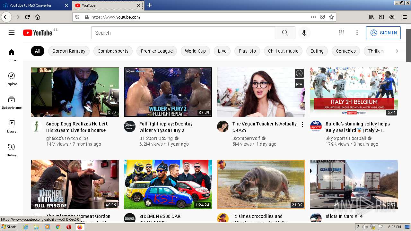411x231 pixels.
Task: Open Italy 2-1 Belgium highlights thumbnail
Action: pos(354,92)
